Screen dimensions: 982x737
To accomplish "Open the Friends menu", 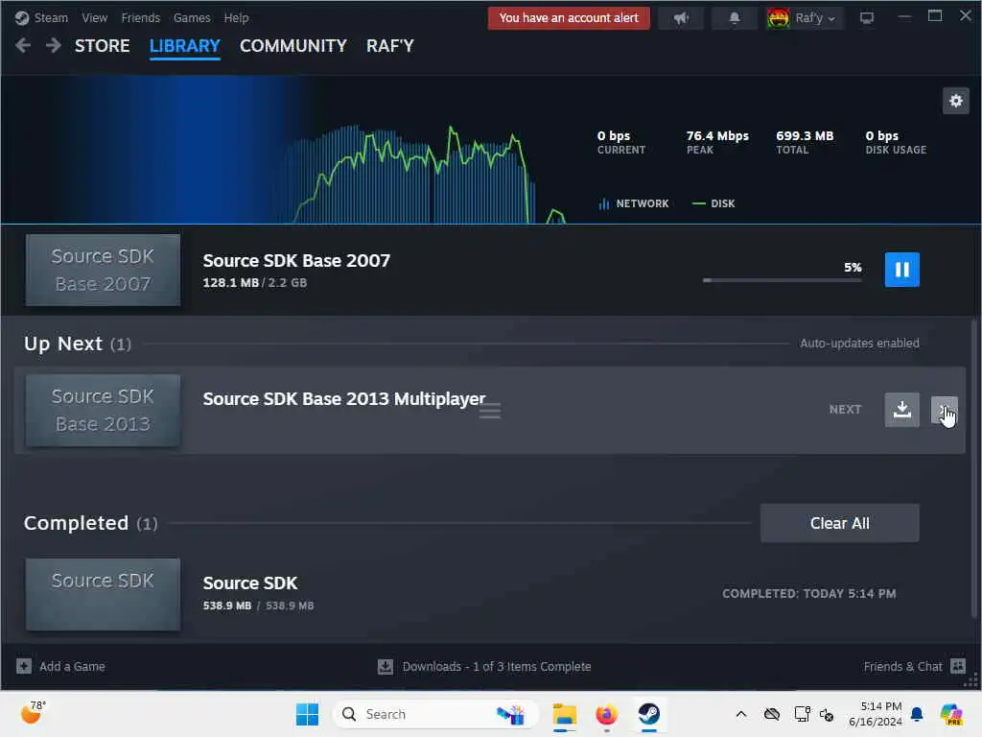I will tap(141, 17).
